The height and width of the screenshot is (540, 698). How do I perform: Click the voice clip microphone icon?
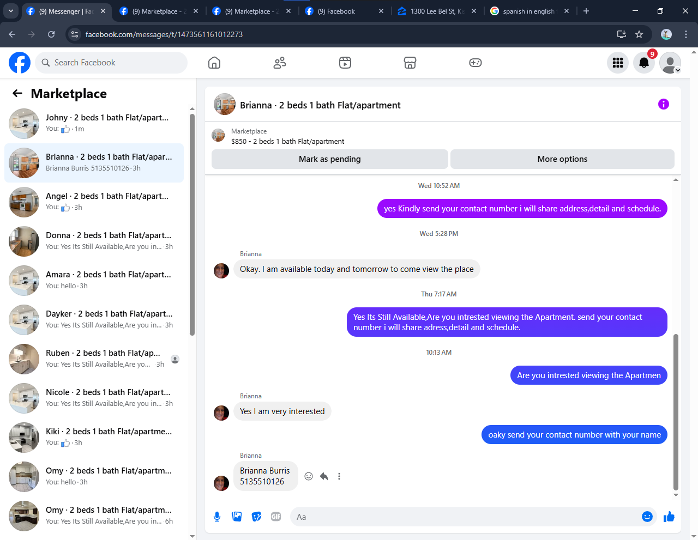point(217,517)
